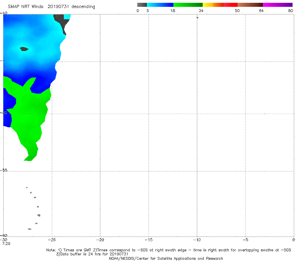Click the '-5' longitude axis label
This screenshot has height=261, width=297.
pyautogui.click(x=245, y=240)
